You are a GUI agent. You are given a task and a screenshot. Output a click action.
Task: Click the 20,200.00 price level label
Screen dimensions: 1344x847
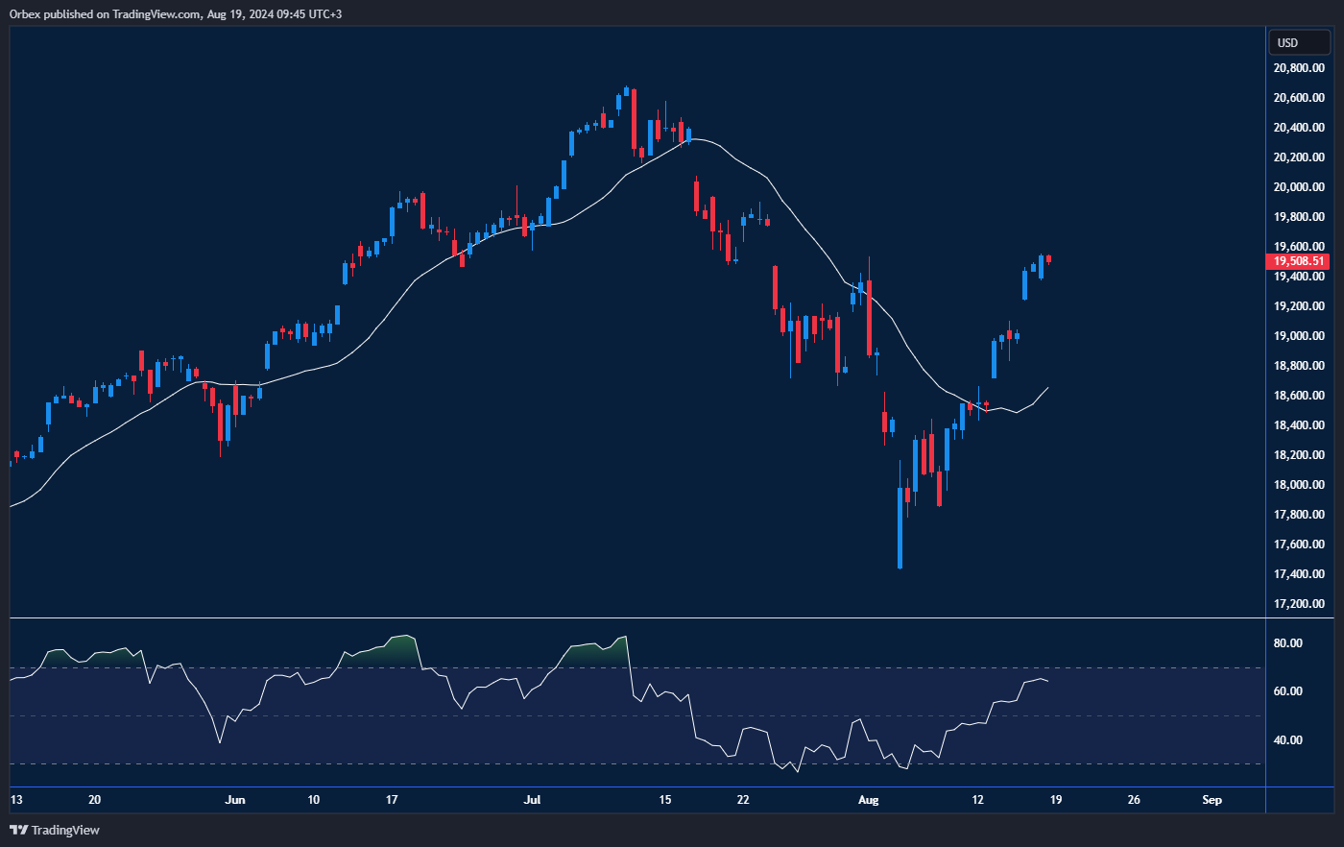point(1299,157)
